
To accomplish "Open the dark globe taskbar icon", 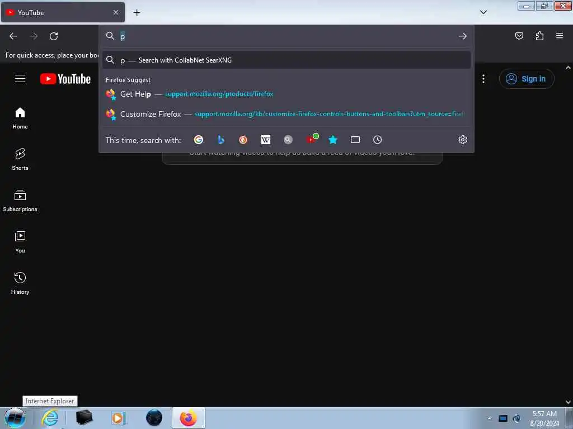I will click(154, 418).
